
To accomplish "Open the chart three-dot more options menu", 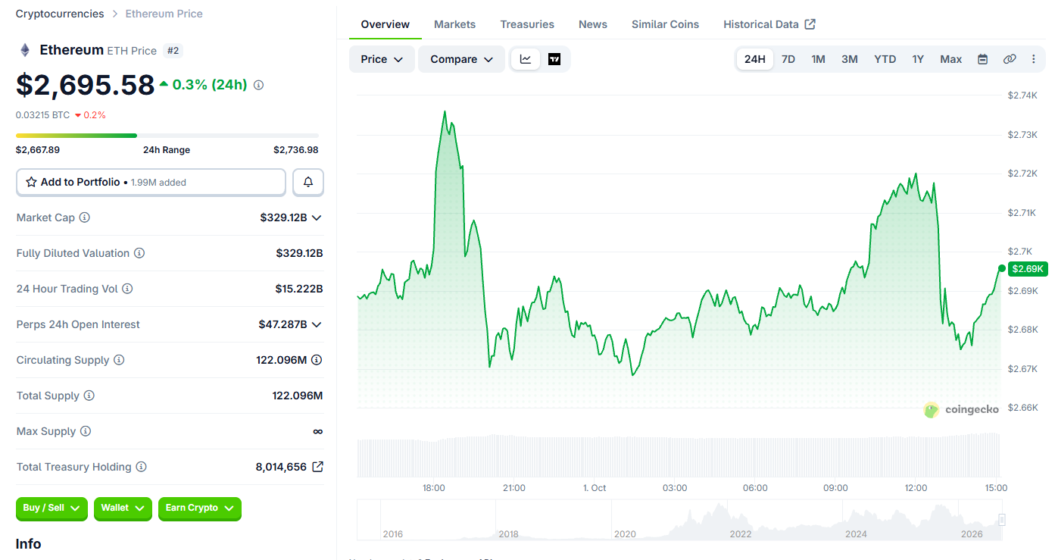I will pos(1034,59).
